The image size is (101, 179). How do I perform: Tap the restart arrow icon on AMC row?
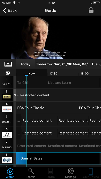tap(15, 95)
